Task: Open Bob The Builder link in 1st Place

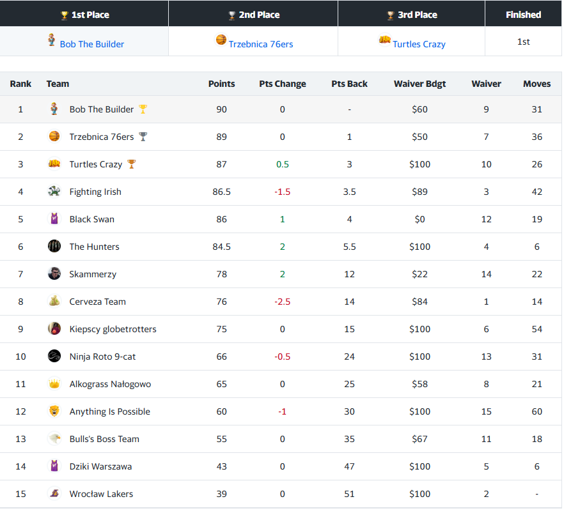Action: coord(91,44)
